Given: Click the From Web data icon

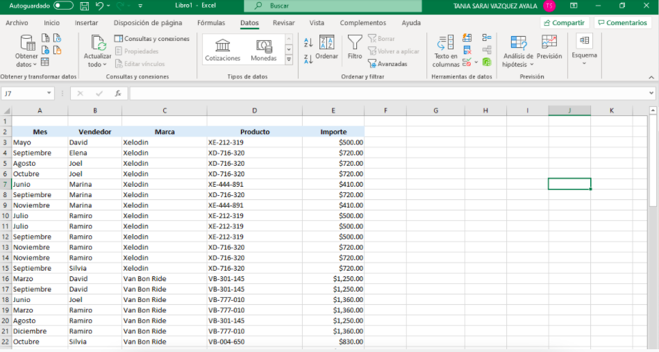Looking at the screenshot, I should pyautogui.click(x=45, y=51).
